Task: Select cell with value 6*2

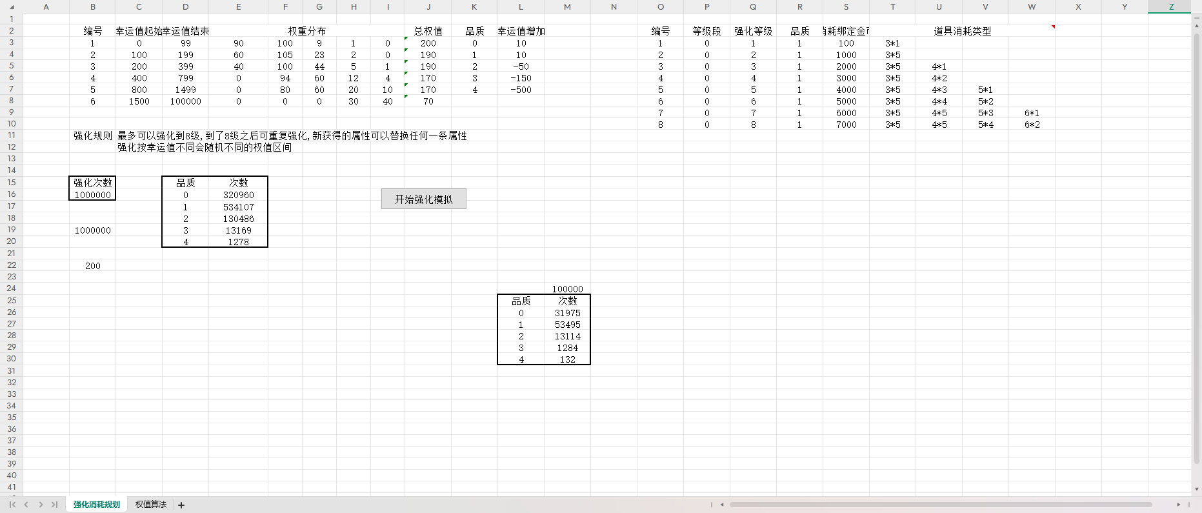Action: [x=1032, y=125]
